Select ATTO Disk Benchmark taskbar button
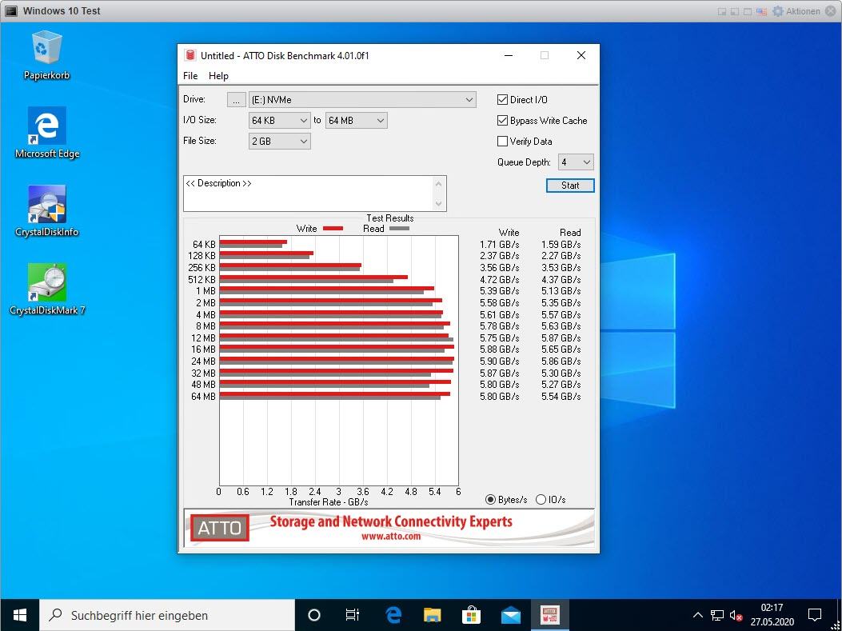The image size is (842, 631). pos(549,615)
